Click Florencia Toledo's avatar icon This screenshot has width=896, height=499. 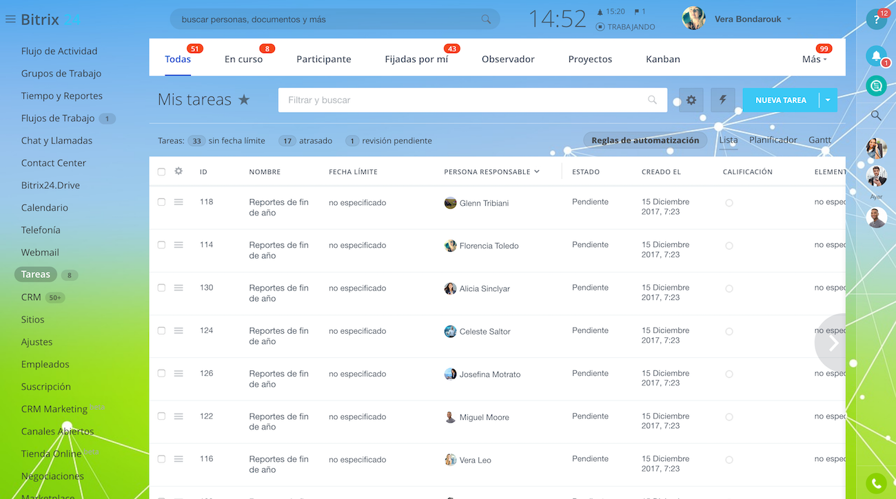click(450, 246)
